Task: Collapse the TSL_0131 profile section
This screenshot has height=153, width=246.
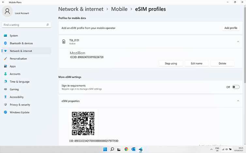Action: pyautogui.click(x=238, y=42)
